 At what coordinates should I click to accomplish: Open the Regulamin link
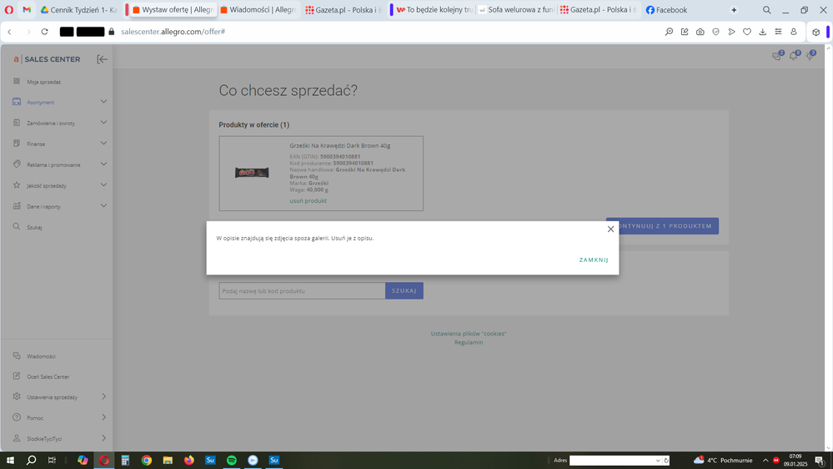tap(469, 342)
